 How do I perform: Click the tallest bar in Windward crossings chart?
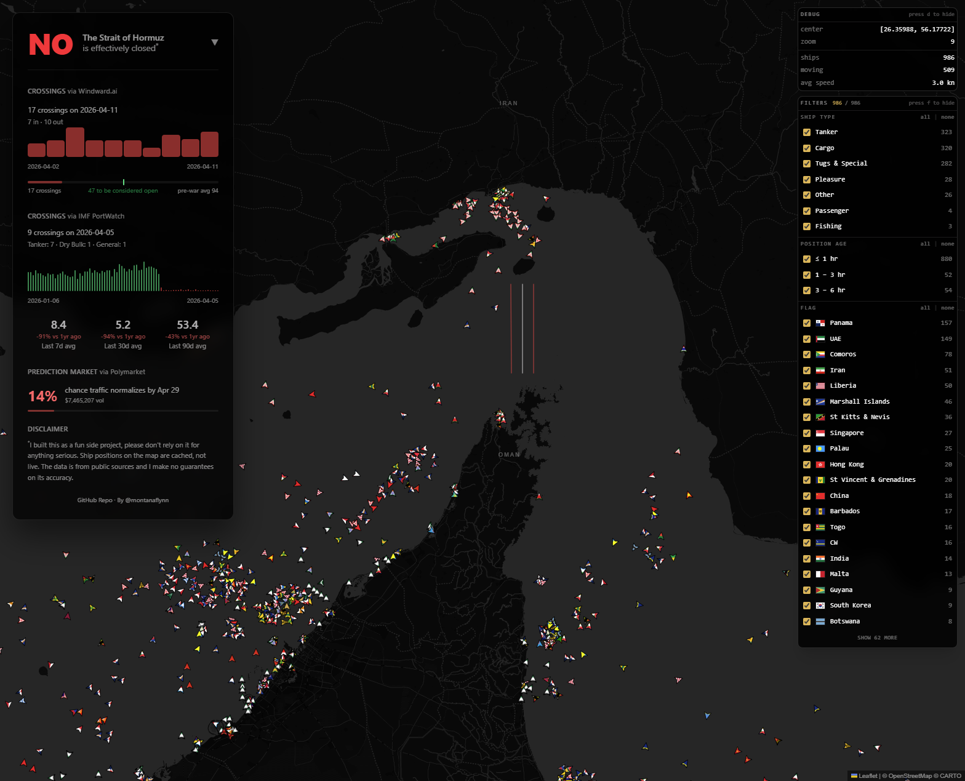click(x=75, y=142)
